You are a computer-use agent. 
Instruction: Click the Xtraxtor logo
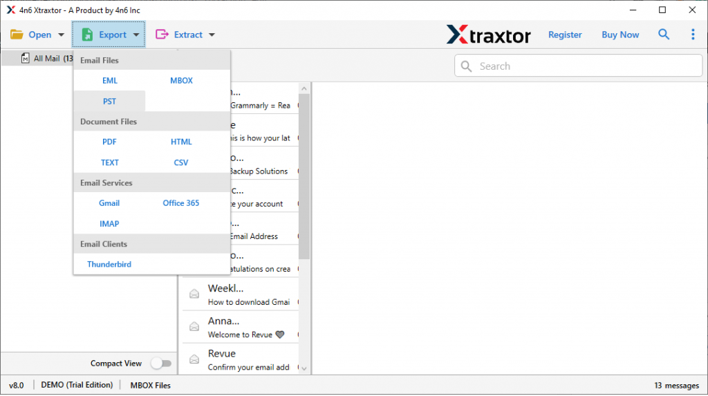pyautogui.click(x=489, y=35)
